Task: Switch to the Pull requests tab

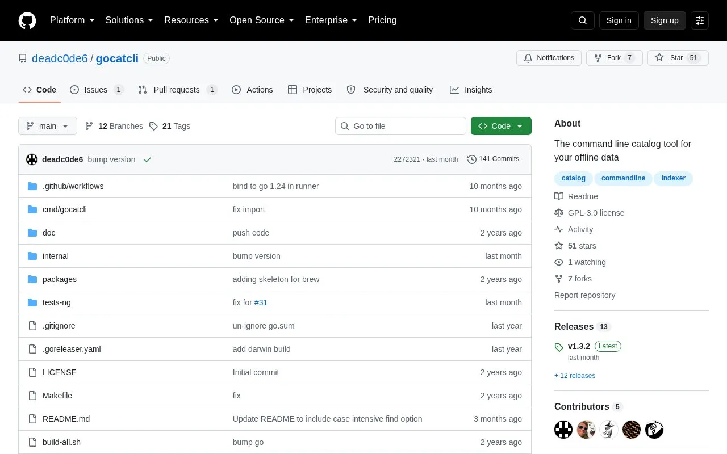Action: [178, 90]
